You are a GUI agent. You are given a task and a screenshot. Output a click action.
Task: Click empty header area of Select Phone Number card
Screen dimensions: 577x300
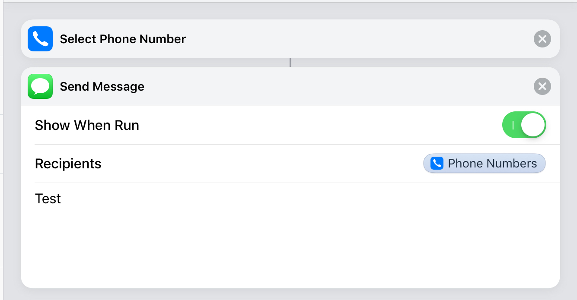pos(359,39)
